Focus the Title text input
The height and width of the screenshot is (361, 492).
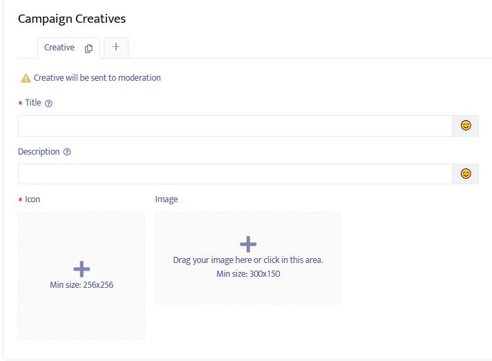click(x=235, y=126)
